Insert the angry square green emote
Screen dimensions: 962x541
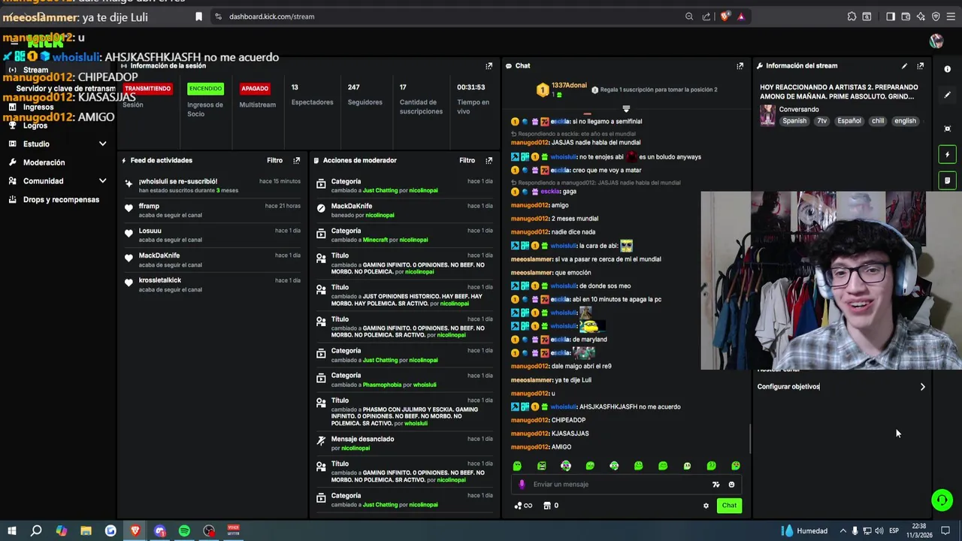(x=541, y=466)
